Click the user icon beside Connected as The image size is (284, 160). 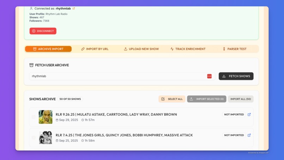[31, 8]
